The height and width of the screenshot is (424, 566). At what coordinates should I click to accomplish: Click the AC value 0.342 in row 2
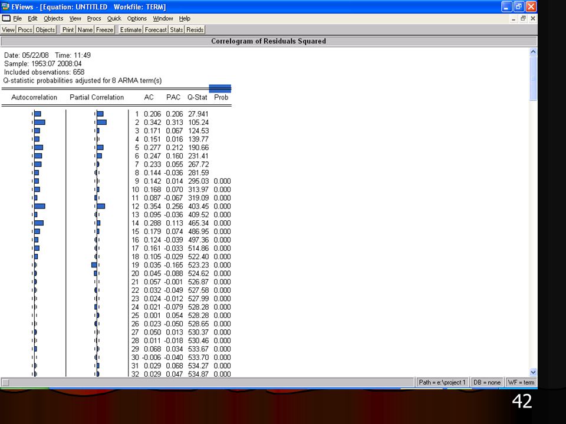point(152,122)
